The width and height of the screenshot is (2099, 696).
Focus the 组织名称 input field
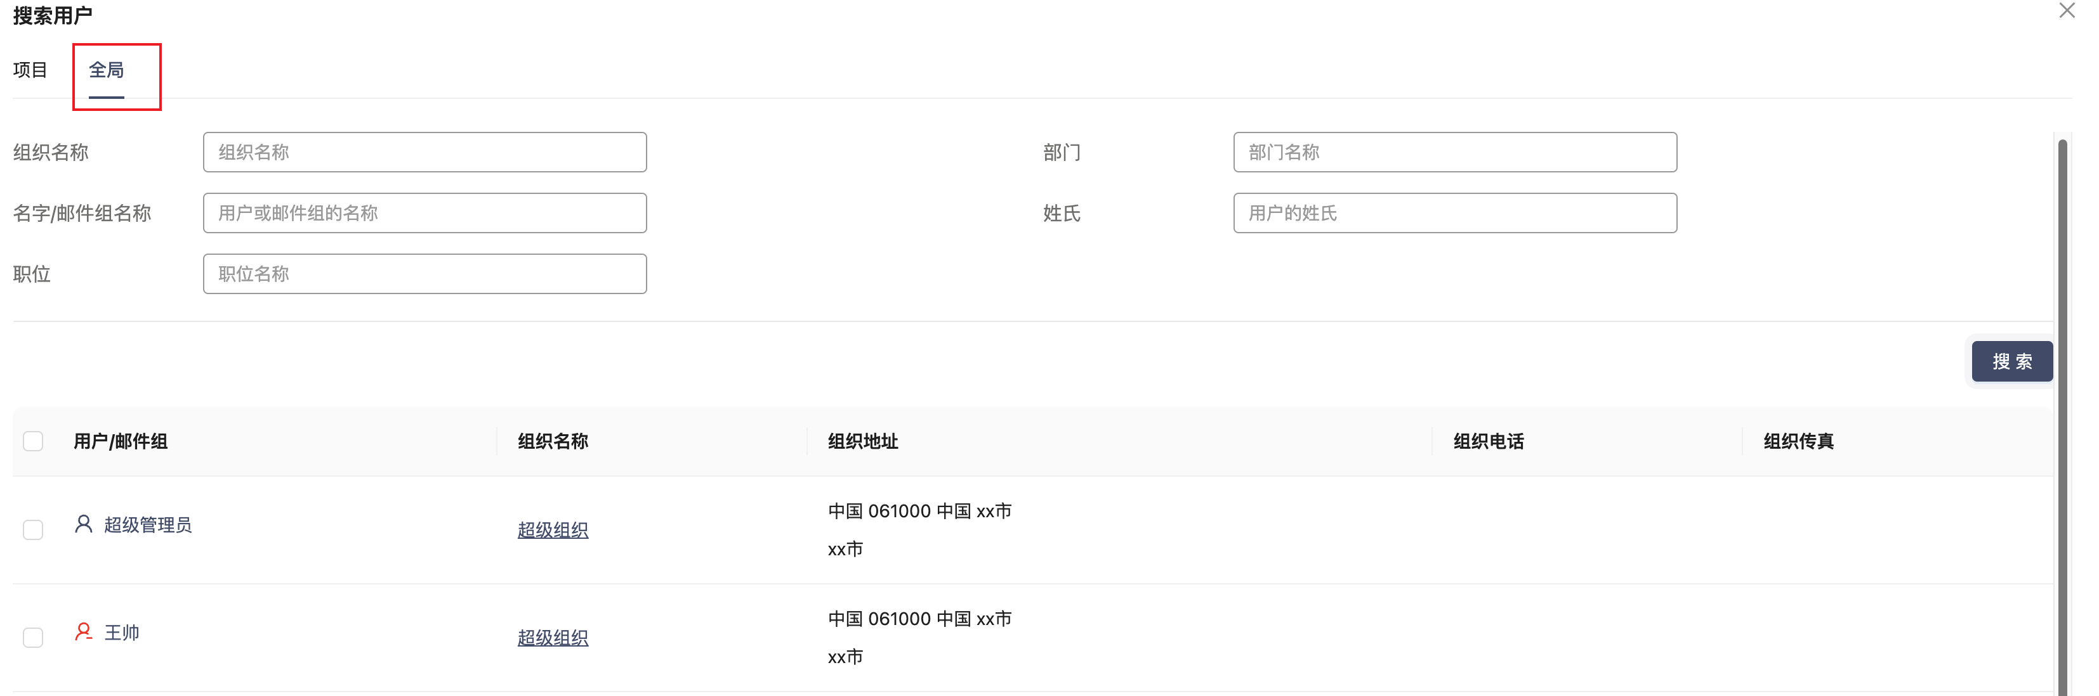tap(424, 152)
